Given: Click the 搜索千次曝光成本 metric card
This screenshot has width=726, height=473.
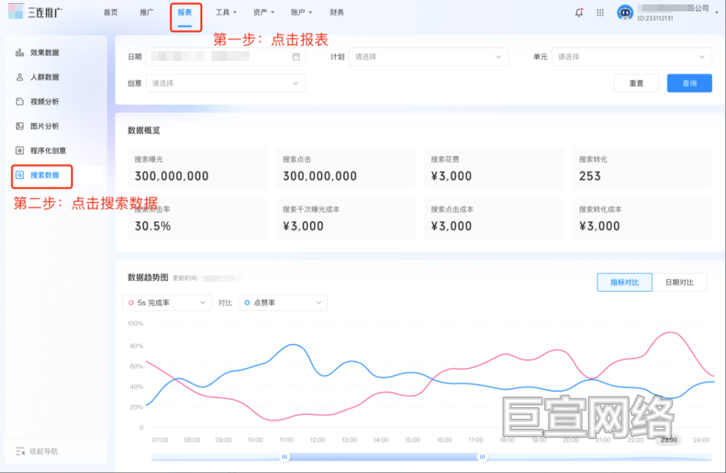Looking at the screenshot, I should click(346, 218).
